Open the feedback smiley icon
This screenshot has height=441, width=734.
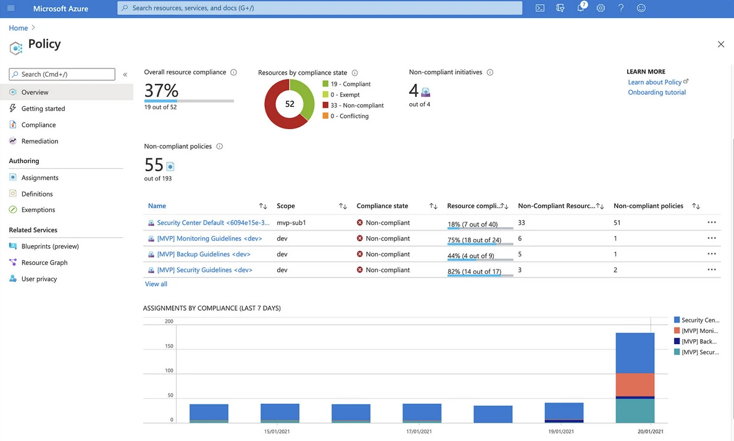[641, 8]
